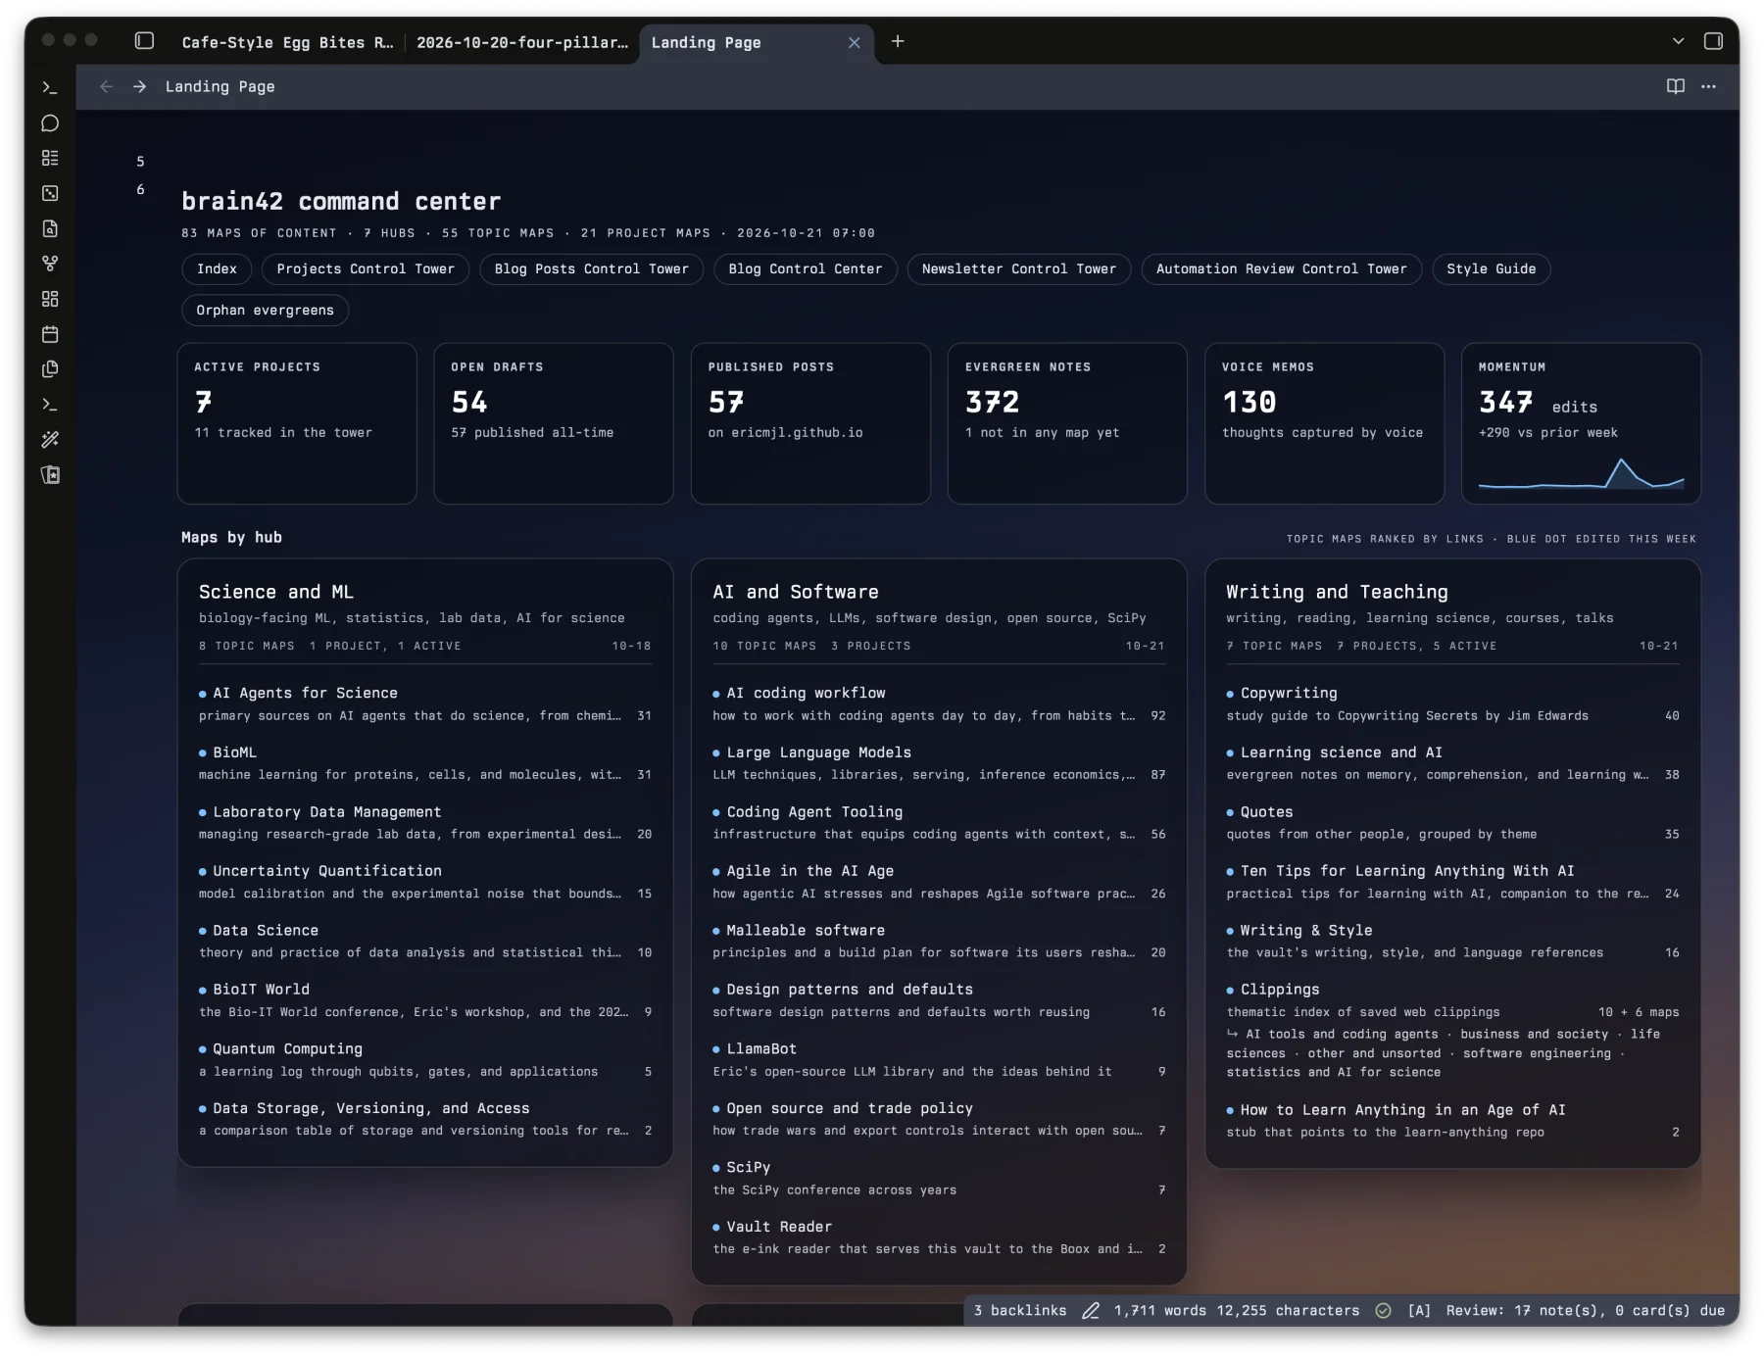The height and width of the screenshot is (1358, 1764).
Task: Click the '1,711 words 12,255 characters' status entry
Action: coord(1236,1311)
